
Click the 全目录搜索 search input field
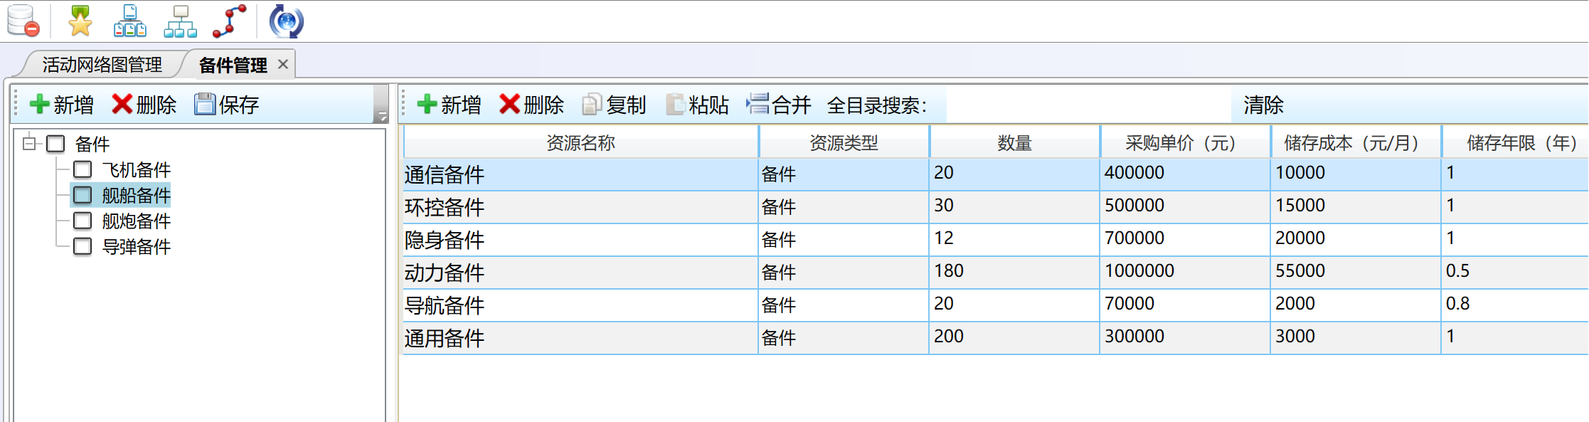tap(1088, 105)
